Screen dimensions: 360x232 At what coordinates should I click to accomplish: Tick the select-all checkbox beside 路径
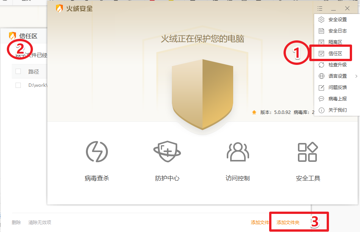[x=18, y=71]
